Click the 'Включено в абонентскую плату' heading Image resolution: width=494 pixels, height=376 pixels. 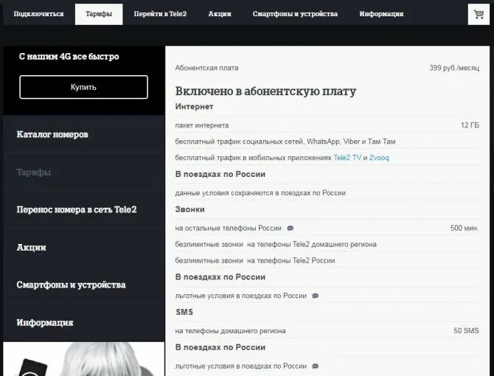(265, 91)
